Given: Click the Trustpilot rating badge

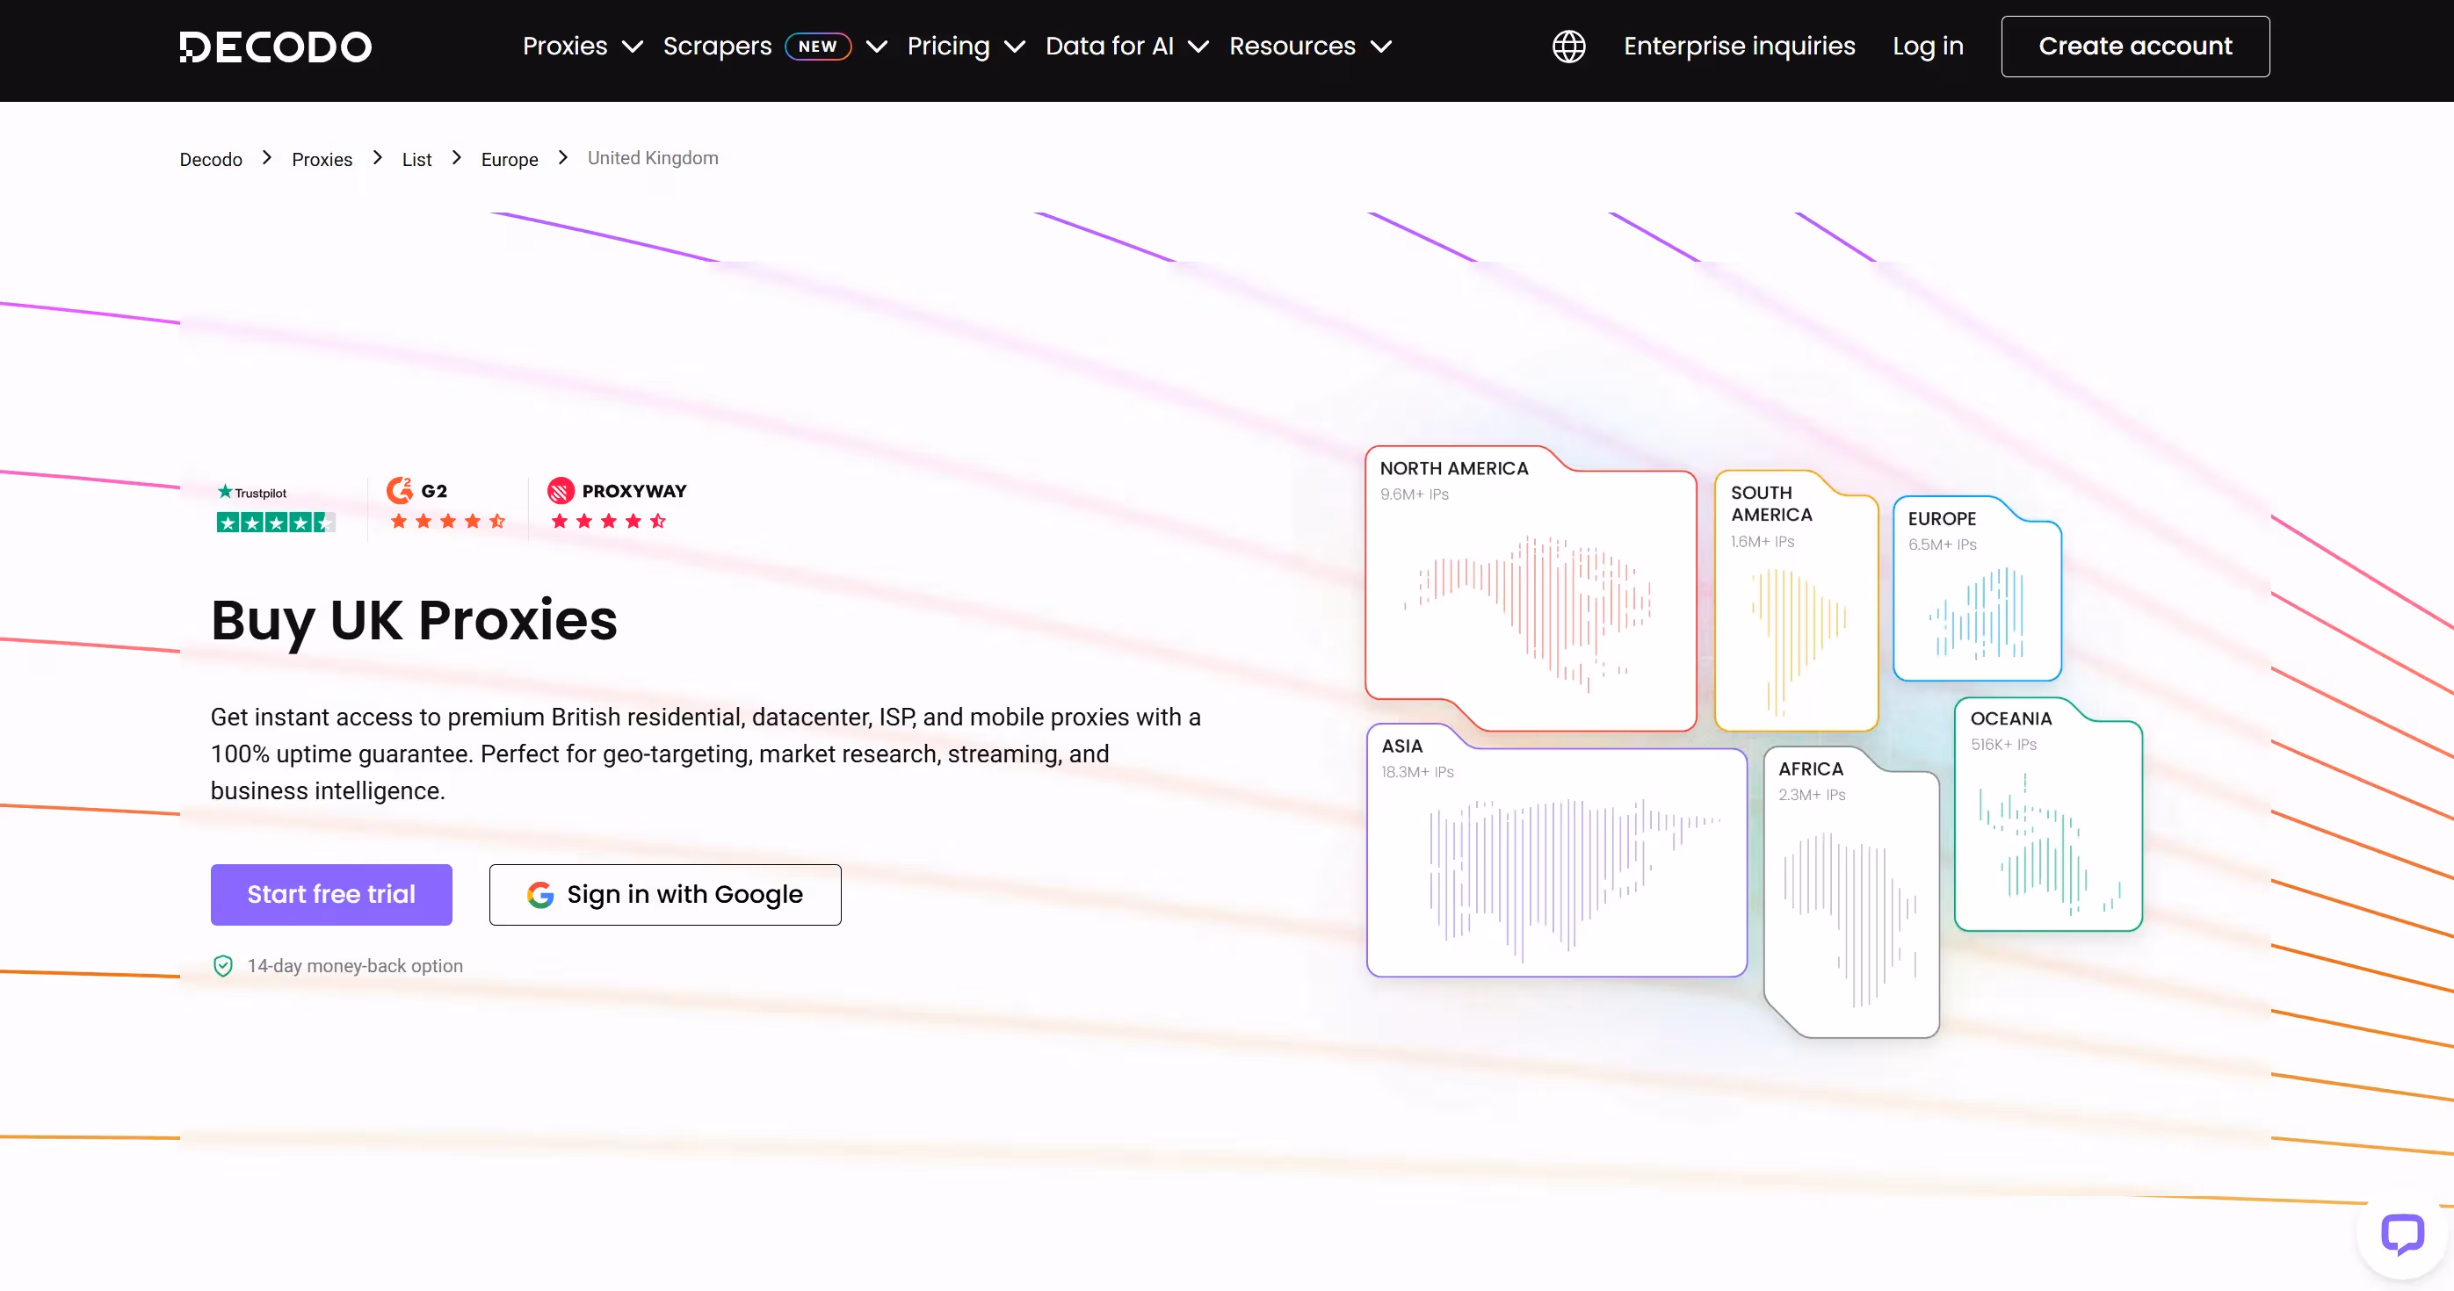Looking at the screenshot, I should [x=272, y=506].
